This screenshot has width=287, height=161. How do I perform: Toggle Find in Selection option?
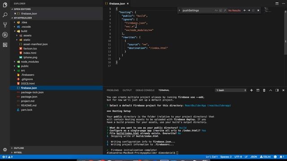pyautogui.click(x=253, y=11)
